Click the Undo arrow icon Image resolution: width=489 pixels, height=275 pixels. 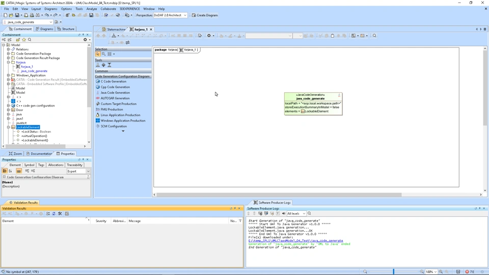coord(46,15)
